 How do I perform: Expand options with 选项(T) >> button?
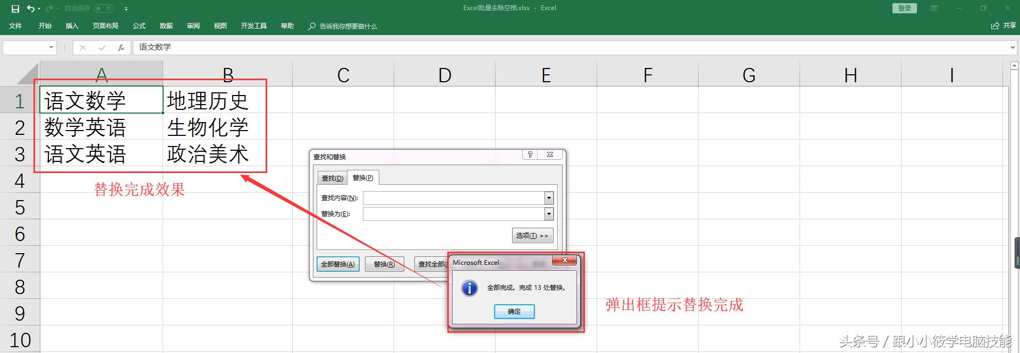(532, 235)
